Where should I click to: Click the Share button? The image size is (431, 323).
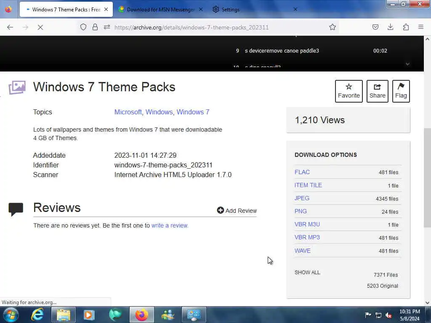(x=378, y=91)
